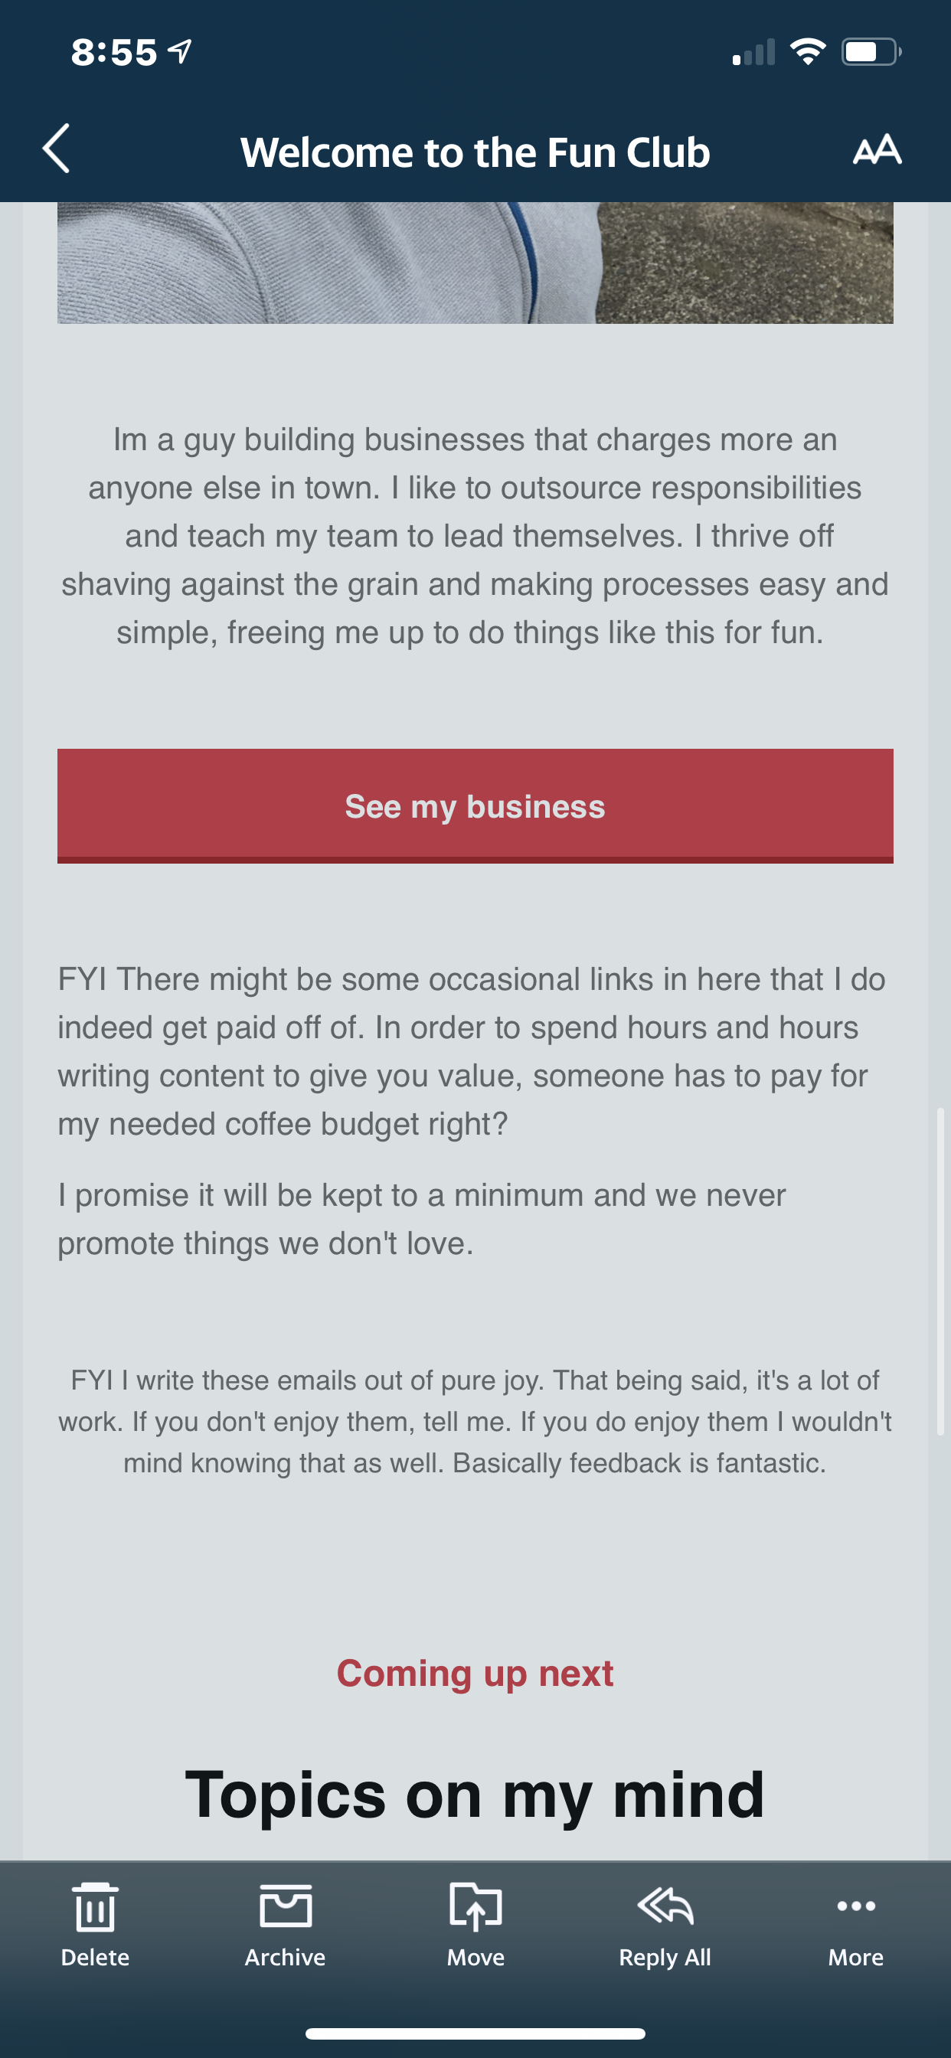Open the AA text size control
Screen dimensions: 951x2058
tap(877, 150)
